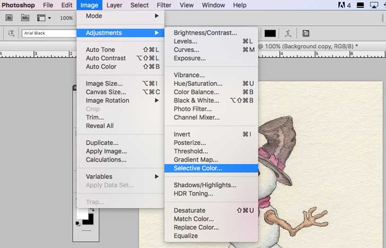Choose Auto Contrast
The height and width of the screenshot is (248, 386).
(120, 58)
